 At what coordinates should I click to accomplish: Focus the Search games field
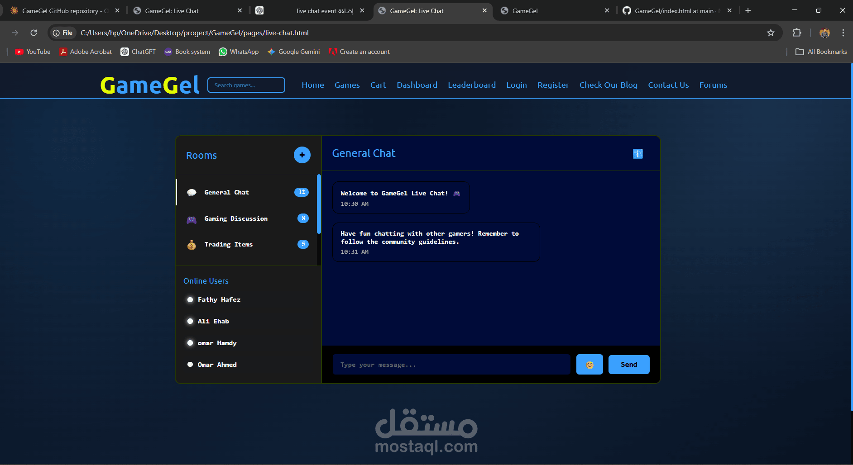[246, 85]
